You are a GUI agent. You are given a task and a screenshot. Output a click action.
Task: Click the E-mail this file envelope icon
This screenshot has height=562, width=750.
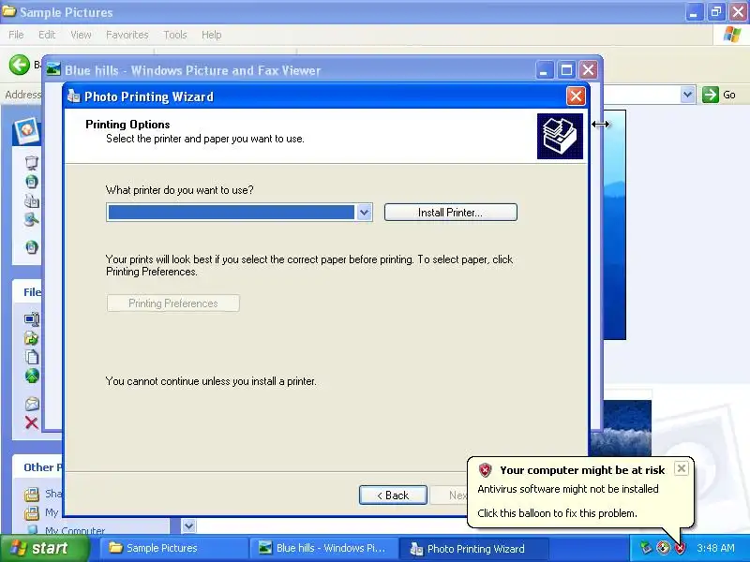click(x=32, y=404)
